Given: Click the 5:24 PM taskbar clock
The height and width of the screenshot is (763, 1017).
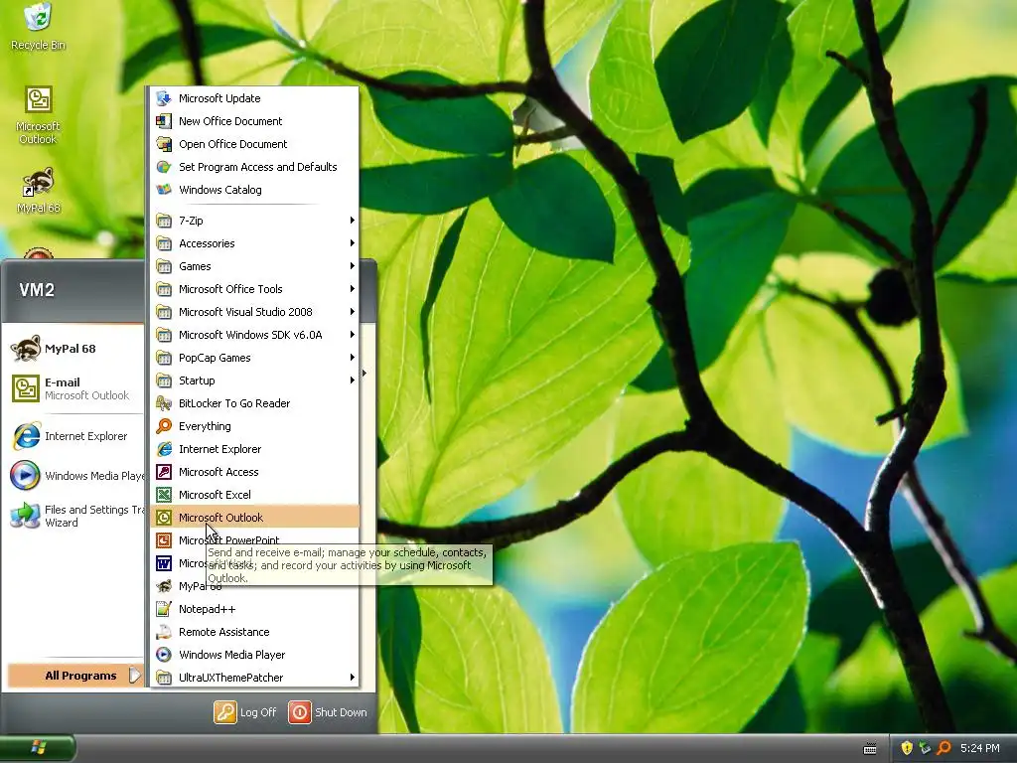Looking at the screenshot, I should (980, 748).
